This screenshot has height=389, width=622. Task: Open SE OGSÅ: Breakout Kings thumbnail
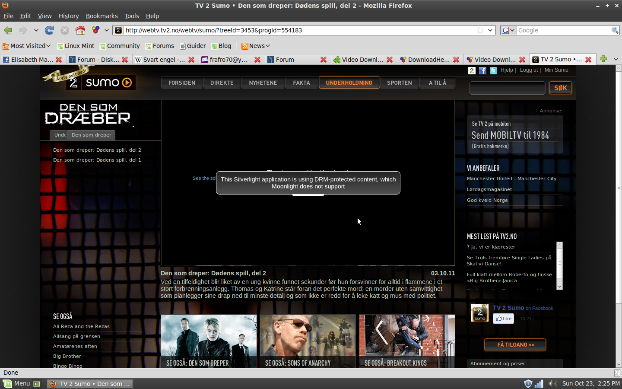coord(407,341)
